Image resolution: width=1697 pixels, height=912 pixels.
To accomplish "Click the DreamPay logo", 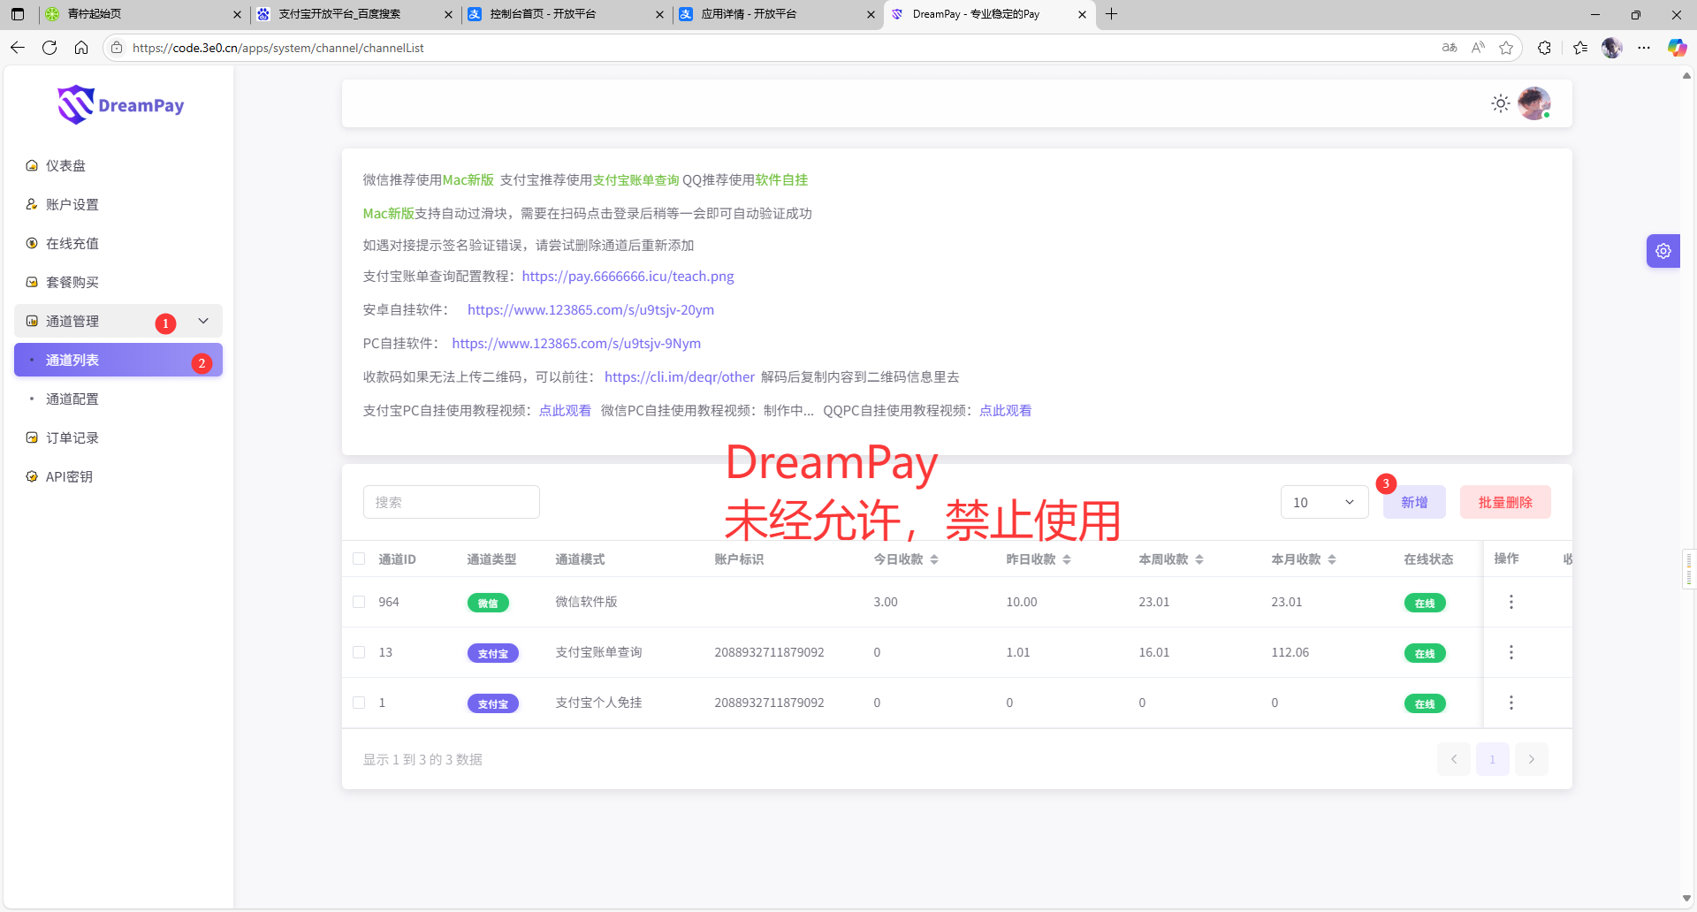I will pyautogui.click(x=121, y=105).
